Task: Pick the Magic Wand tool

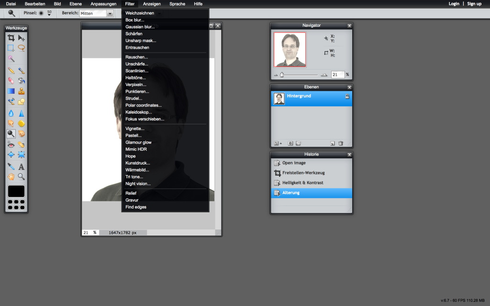Action: tap(11, 59)
